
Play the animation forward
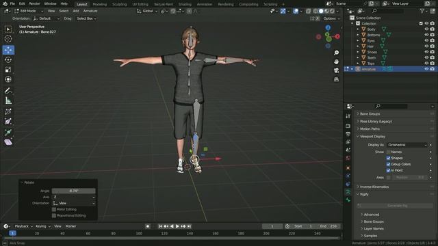pyautogui.click(x=177, y=226)
